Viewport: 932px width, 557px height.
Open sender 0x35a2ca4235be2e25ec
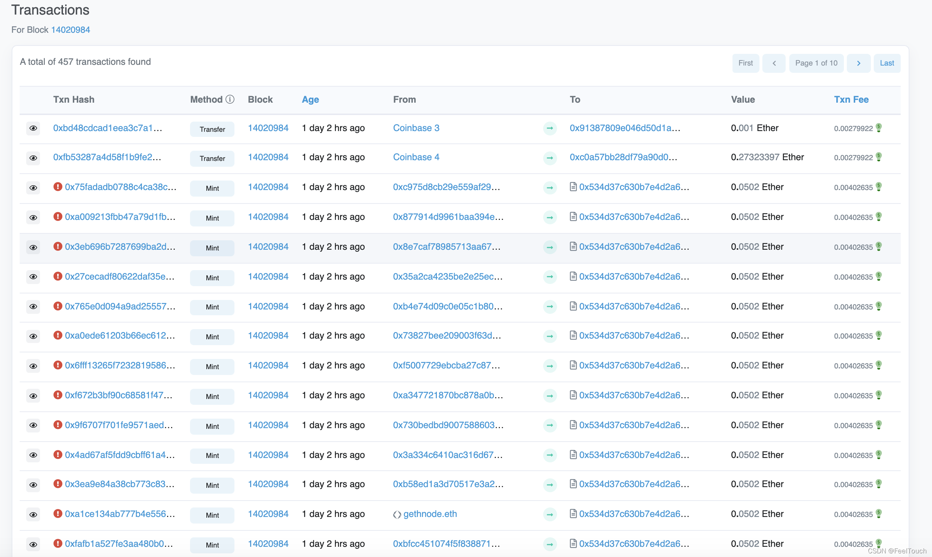(x=448, y=277)
